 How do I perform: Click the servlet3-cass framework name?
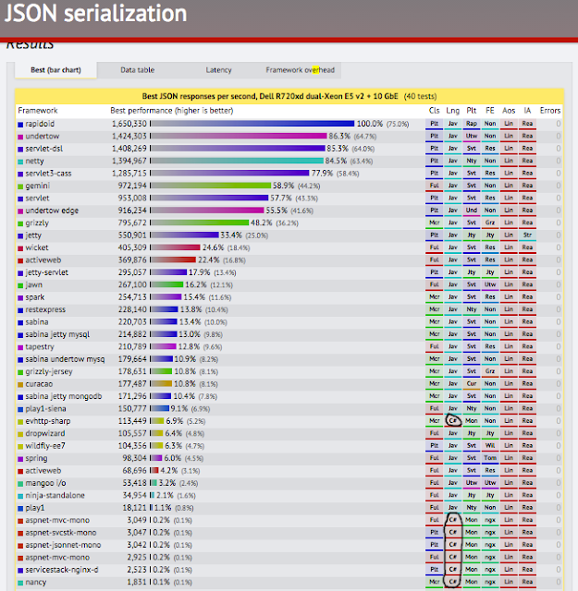point(48,174)
